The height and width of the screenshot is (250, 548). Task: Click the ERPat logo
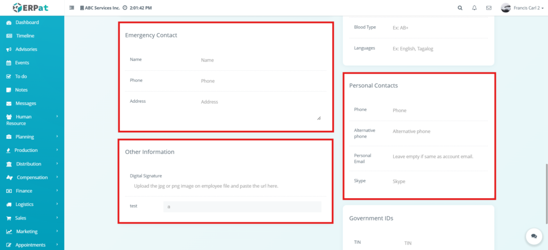click(32, 8)
